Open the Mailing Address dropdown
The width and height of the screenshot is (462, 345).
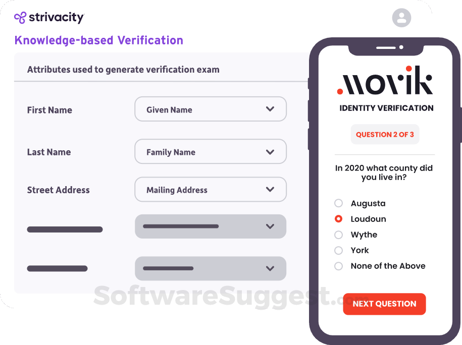211,190
